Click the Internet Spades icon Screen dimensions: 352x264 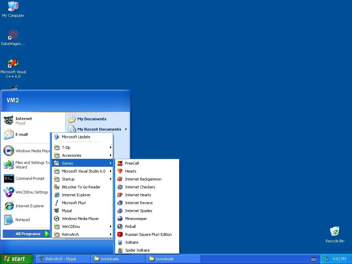(120, 211)
